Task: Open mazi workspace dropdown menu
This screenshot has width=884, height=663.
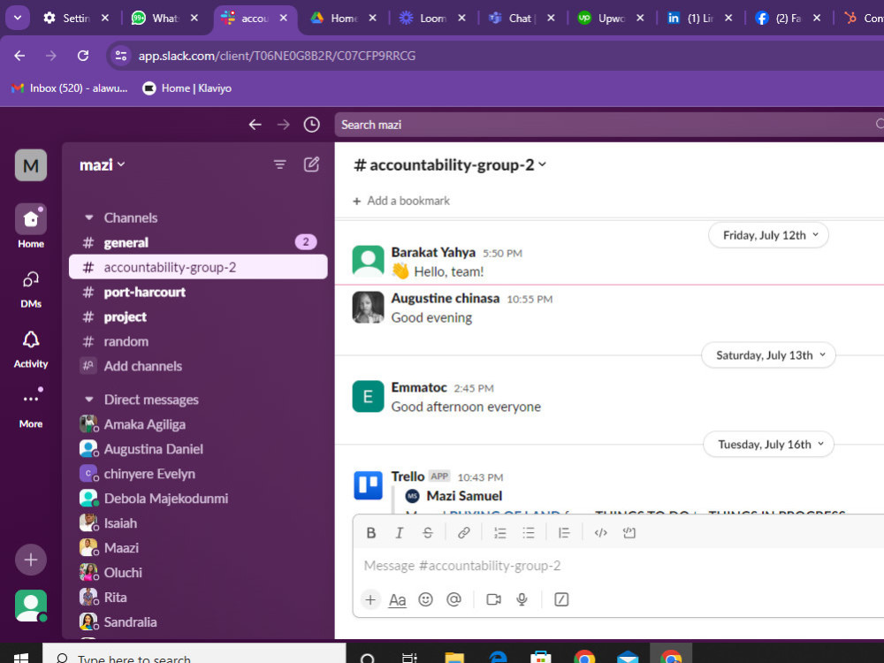Action: tap(102, 164)
